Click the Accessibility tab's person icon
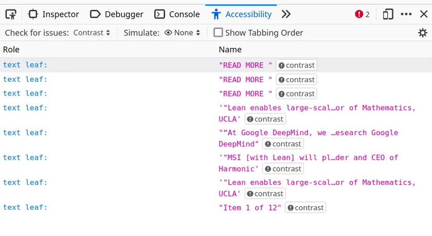Screen dimensions: 432x236 pos(217,14)
